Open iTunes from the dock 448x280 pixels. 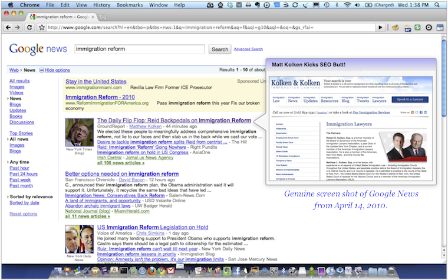point(330,271)
